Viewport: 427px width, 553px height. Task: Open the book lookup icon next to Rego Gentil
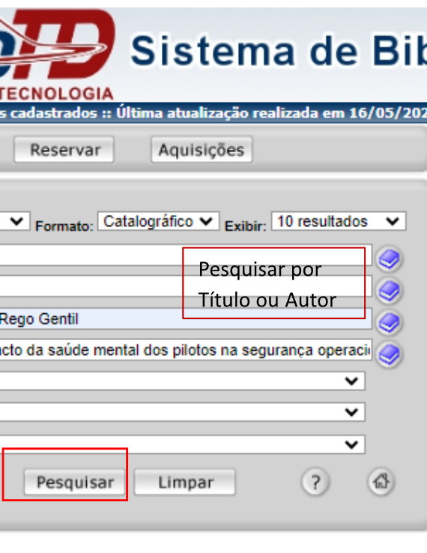[x=389, y=322]
